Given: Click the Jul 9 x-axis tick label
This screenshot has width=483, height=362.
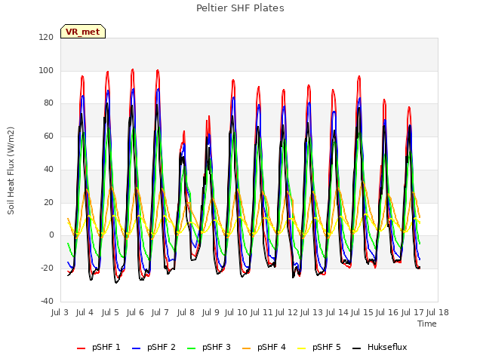Looking at the screenshot, I should coord(211,312).
